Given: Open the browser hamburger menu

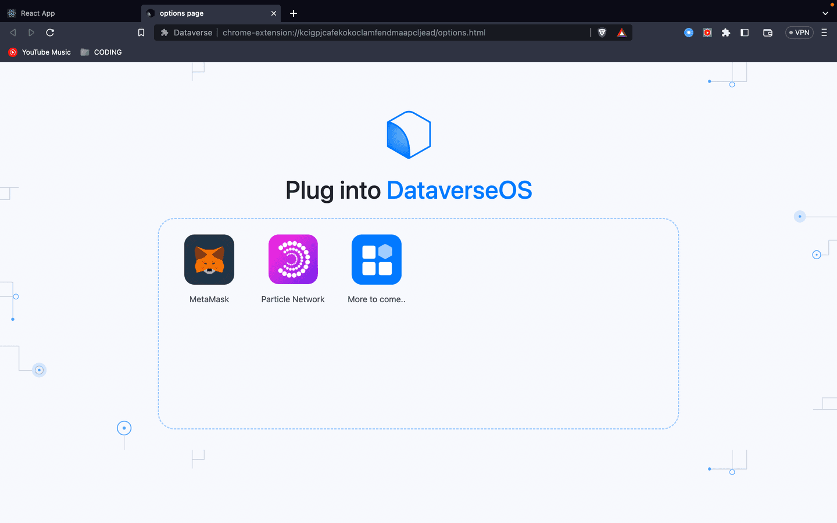Looking at the screenshot, I should point(824,33).
